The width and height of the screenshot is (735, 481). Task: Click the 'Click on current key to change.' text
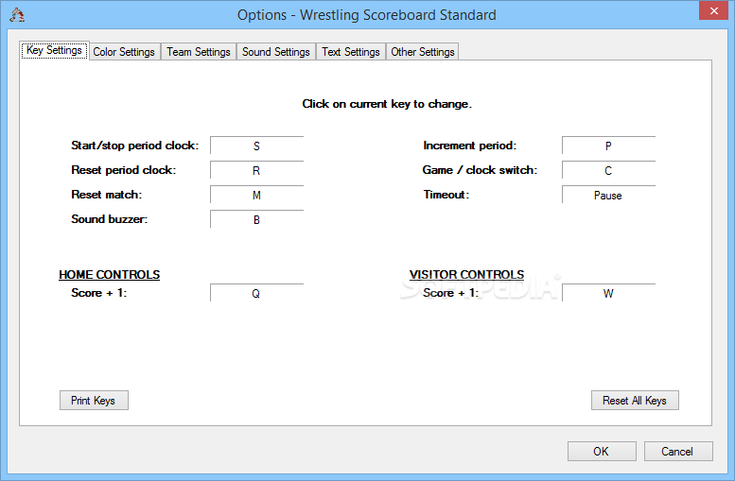(x=387, y=104)
